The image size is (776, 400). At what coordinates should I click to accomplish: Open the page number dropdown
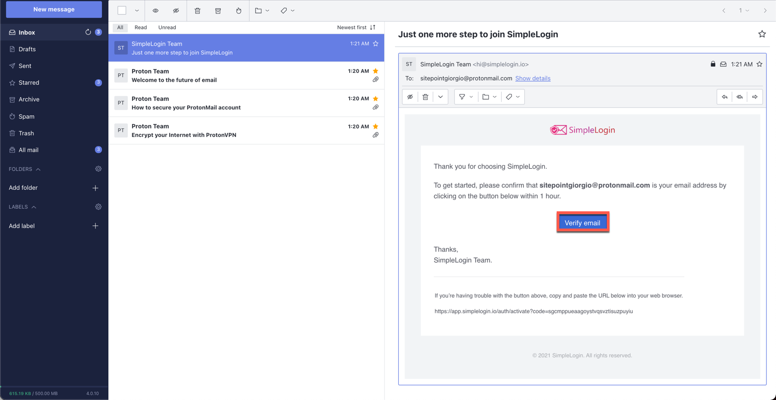(x=744, y=11)
